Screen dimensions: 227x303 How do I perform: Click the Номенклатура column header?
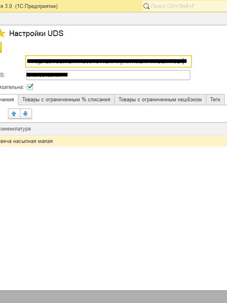tap(113, 129)
